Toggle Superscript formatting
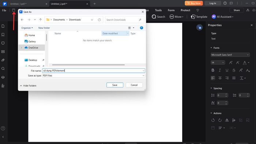 [241, 70]
